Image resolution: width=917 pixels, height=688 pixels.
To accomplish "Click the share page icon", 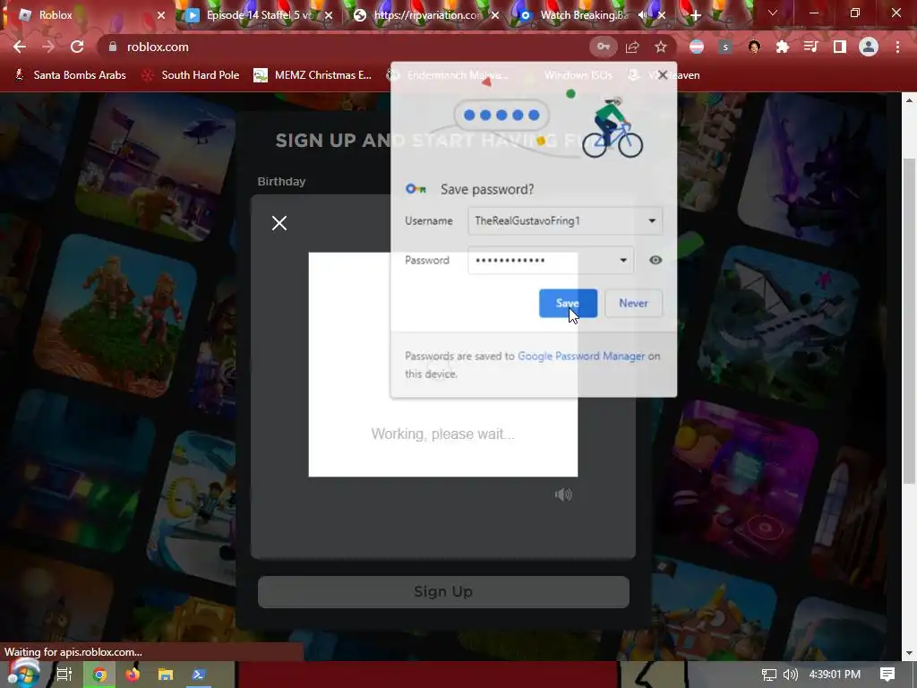I will pyautogui.click(x=632, y=47).
